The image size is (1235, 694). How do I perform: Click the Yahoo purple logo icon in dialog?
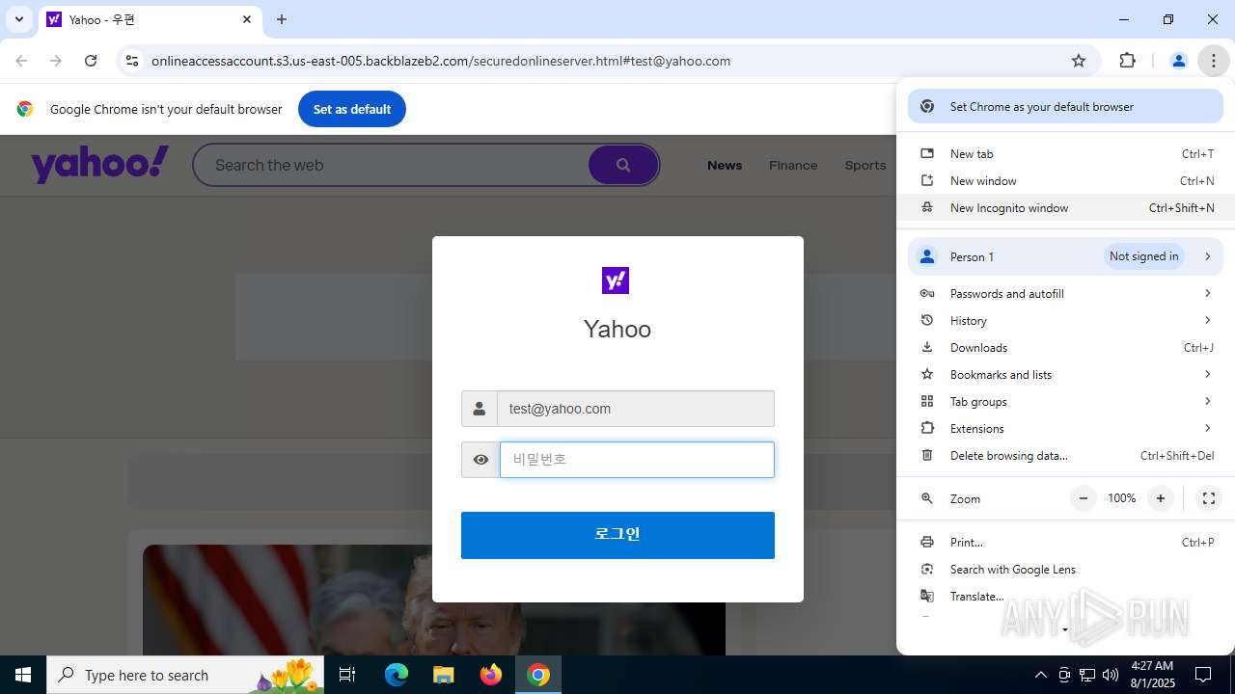click(x=616, y=280)
